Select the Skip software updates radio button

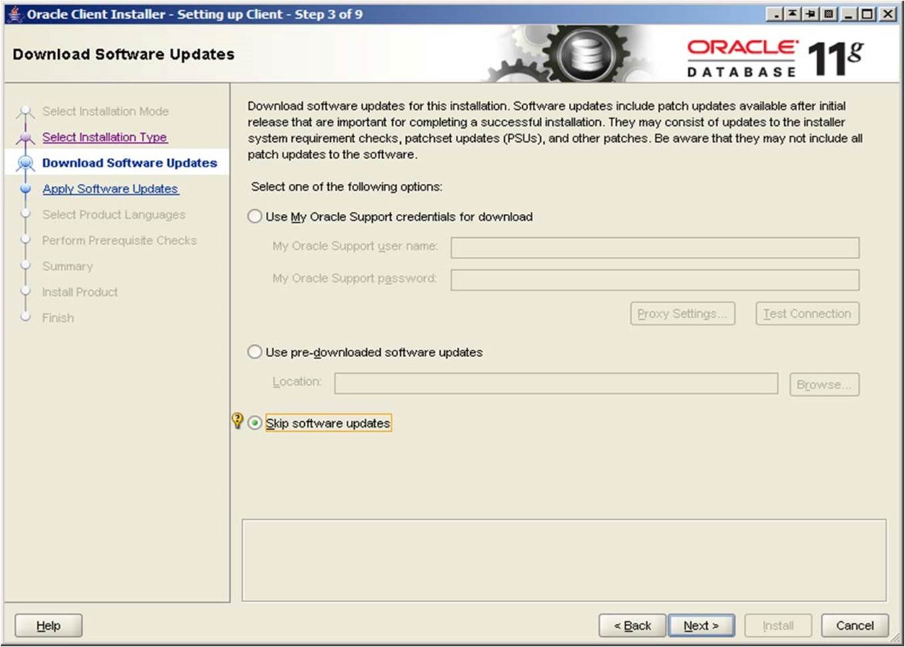(x=255, y=423)
